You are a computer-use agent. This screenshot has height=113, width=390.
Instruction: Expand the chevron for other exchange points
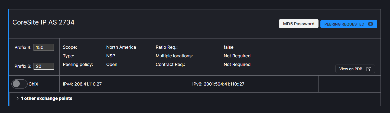(x=18, y=98)
